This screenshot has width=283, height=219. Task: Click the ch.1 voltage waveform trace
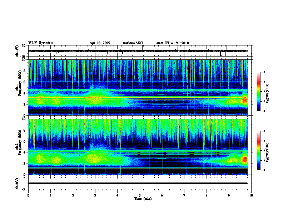138,51
